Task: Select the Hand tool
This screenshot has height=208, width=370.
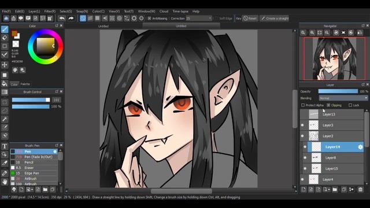Action: point(5,181)
